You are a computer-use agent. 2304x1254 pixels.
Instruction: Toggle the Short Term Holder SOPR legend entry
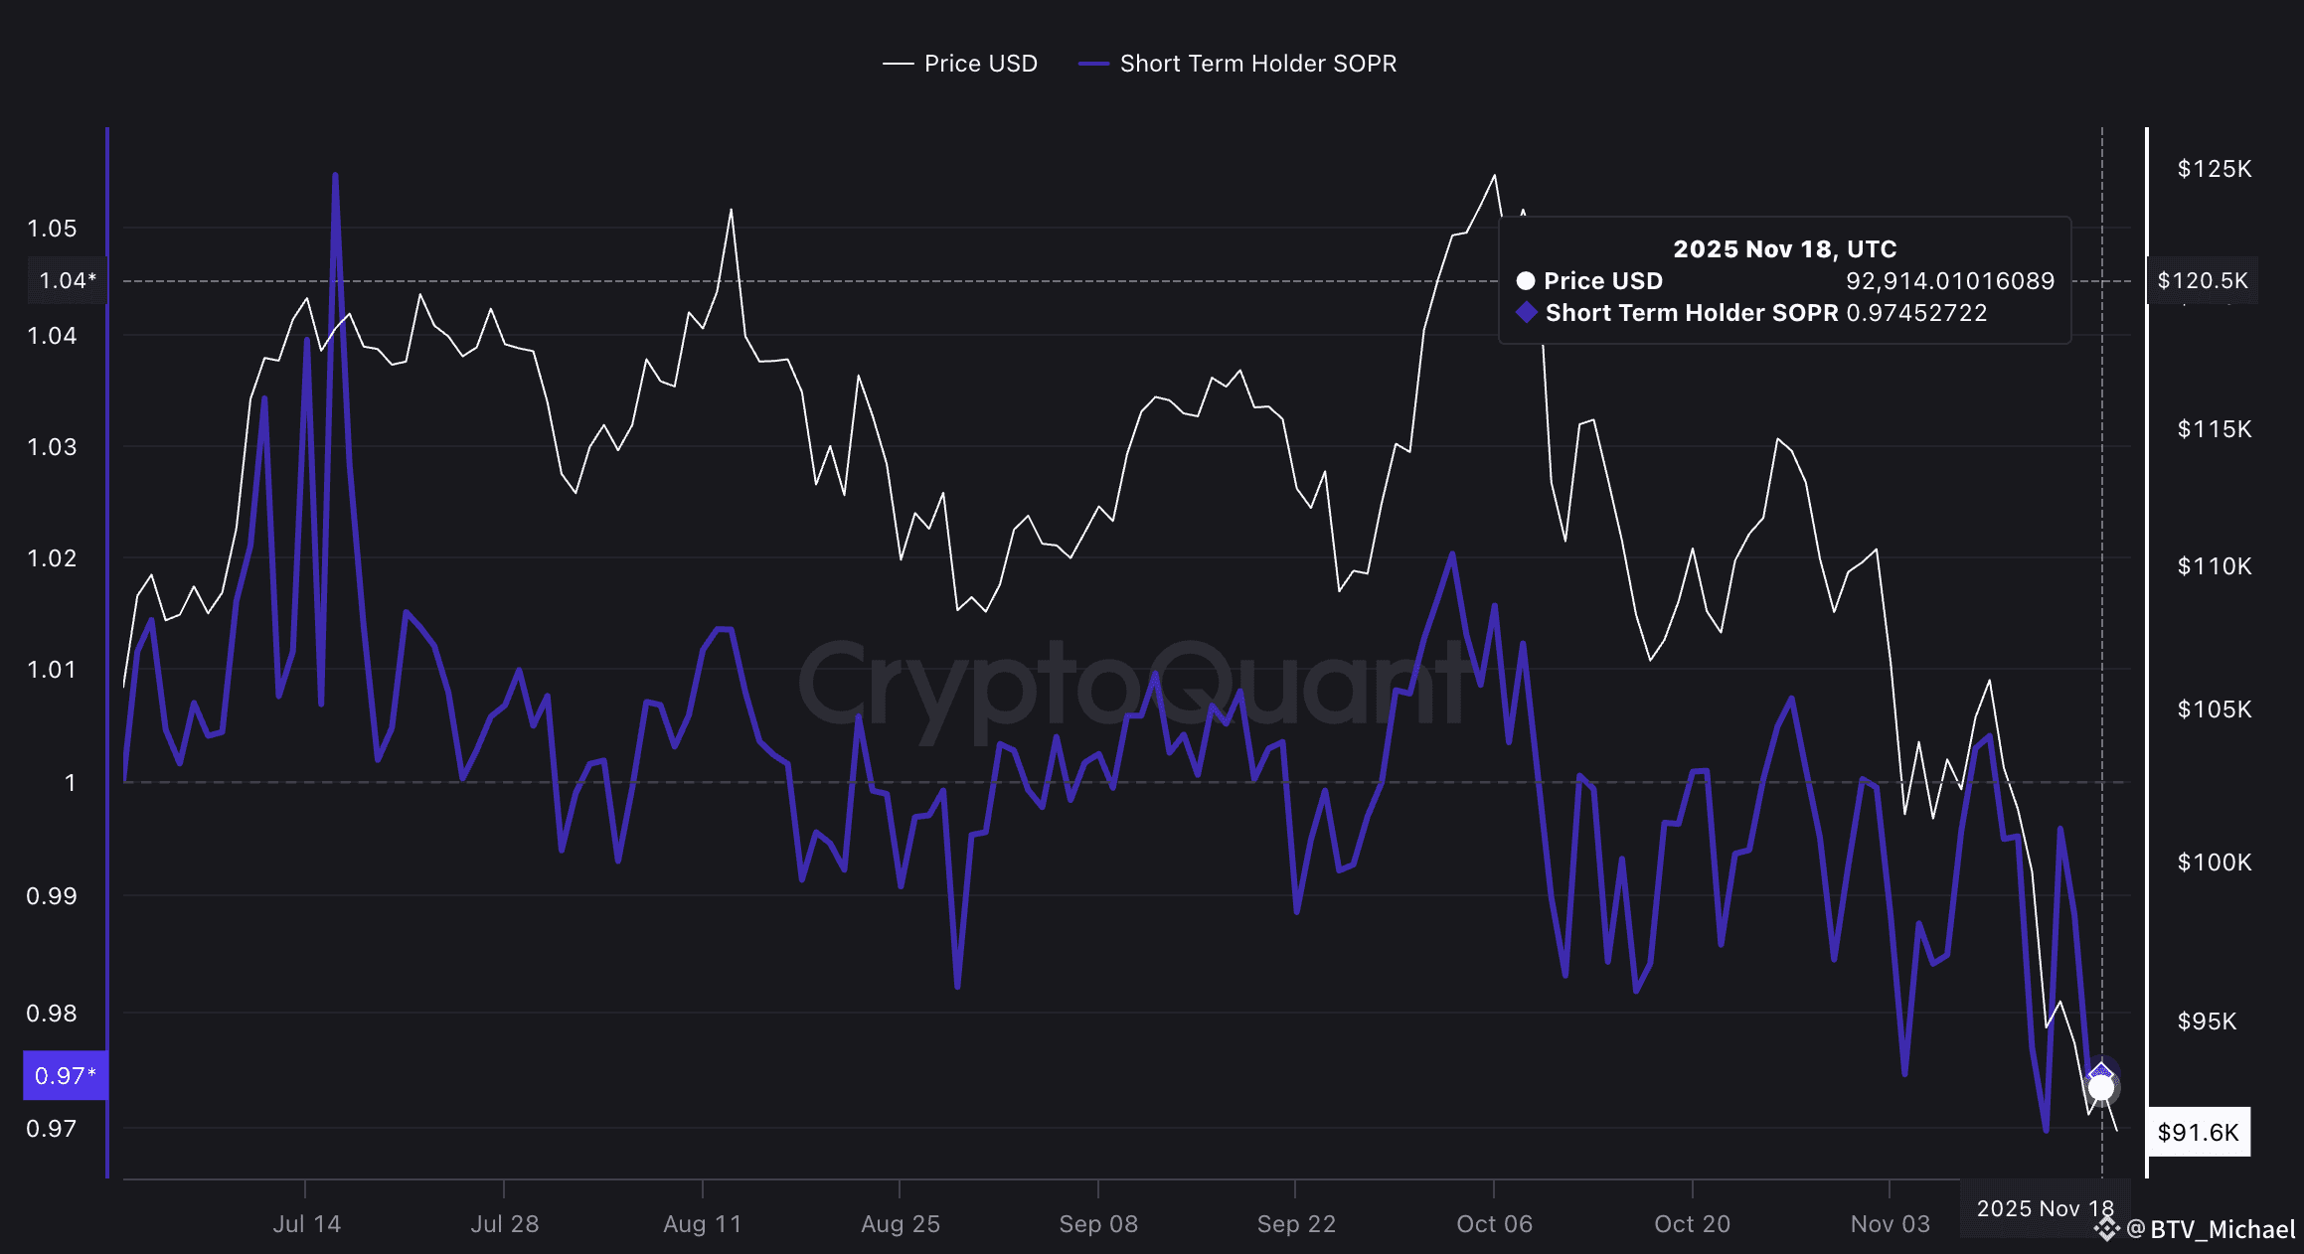coord(1257,64)
